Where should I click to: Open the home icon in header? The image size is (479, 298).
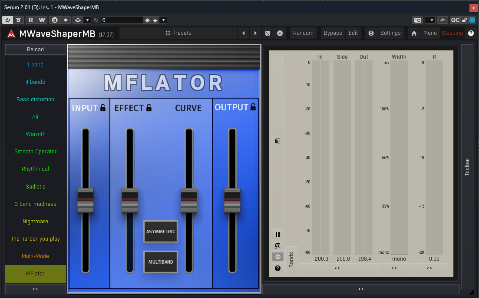414,33
